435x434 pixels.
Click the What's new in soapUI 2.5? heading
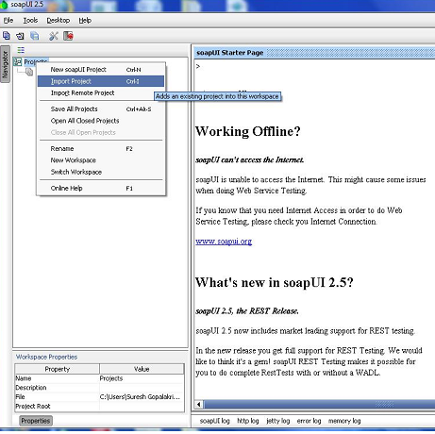click(275, 282)
